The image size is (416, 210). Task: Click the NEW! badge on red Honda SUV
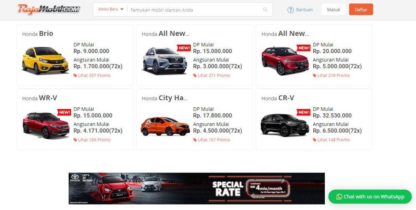pyautogui.click(x=304, y=48)
